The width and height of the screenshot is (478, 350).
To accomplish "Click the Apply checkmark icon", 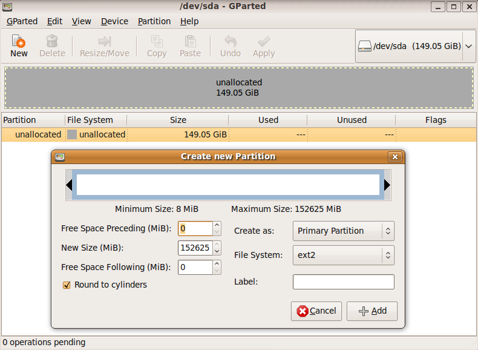I will [x=264, y=41].
